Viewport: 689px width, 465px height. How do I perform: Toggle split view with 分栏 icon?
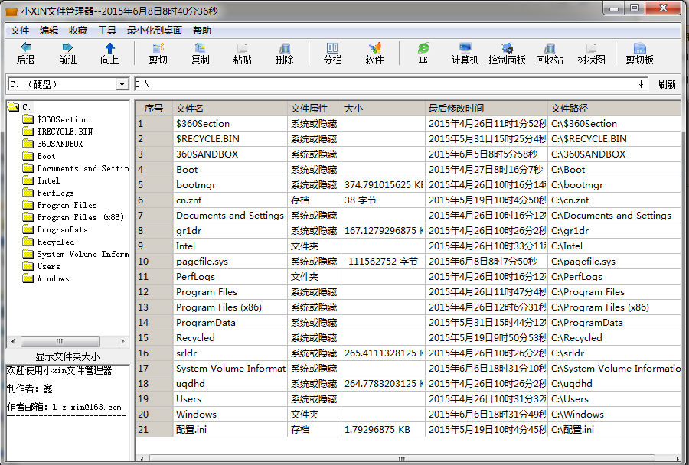pos(332,54)
